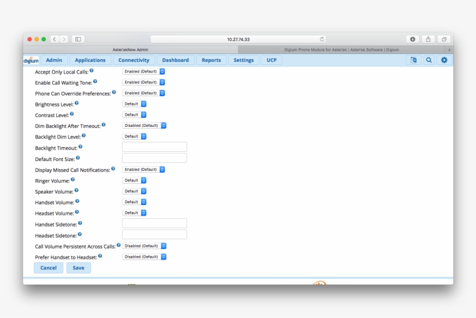Focus the Headset Sidetone field

154,235
